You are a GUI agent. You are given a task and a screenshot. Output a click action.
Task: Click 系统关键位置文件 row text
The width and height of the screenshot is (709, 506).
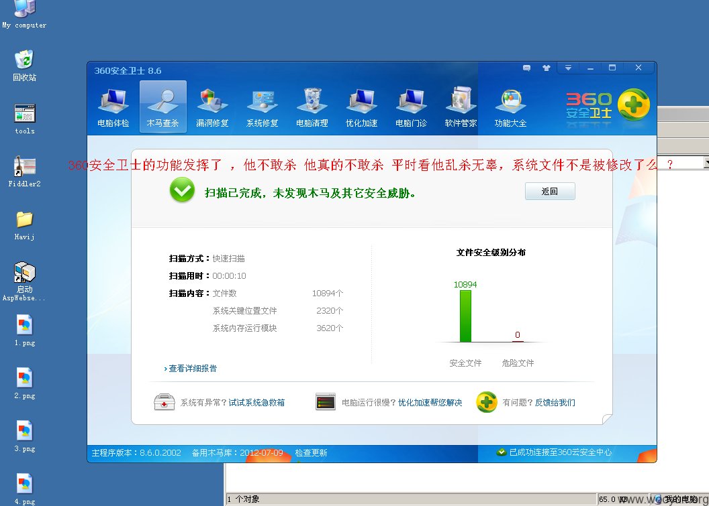point(244,310)
